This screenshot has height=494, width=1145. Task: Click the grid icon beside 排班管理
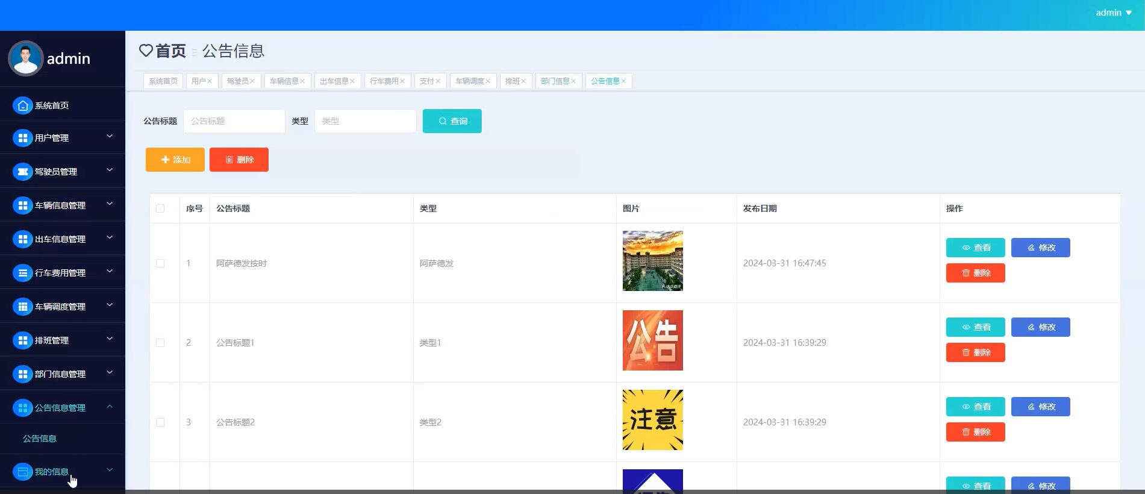23,340
